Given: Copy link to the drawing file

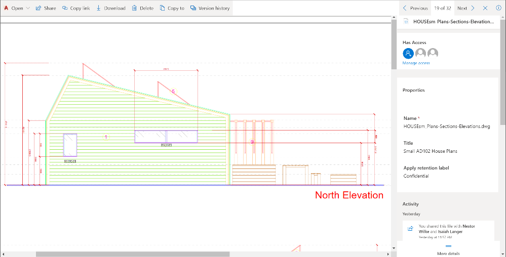Looking at the screenshot, I should pos(76,8).
